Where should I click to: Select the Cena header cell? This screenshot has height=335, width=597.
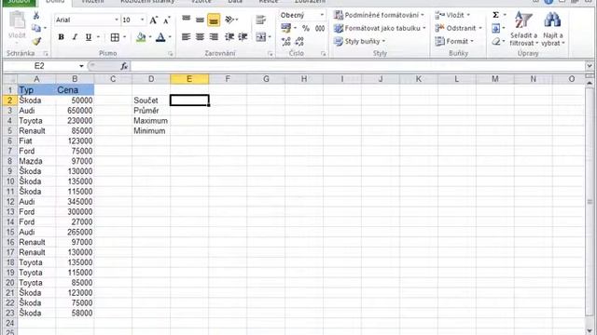75,90
